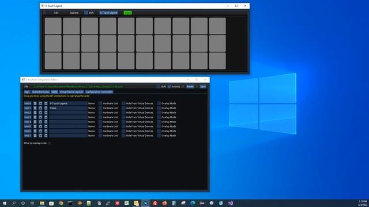Check Hide From Virtual Devices for Unit 0
This screenshot has height=207, width=369.
123,103
